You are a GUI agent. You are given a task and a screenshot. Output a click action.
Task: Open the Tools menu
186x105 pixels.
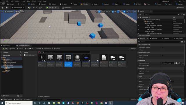[x=23, y=1]
